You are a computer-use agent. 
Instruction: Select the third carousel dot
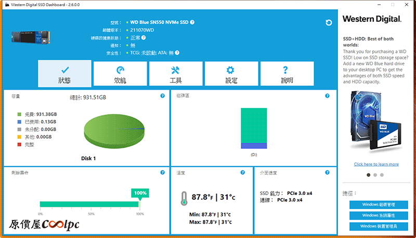382,175
